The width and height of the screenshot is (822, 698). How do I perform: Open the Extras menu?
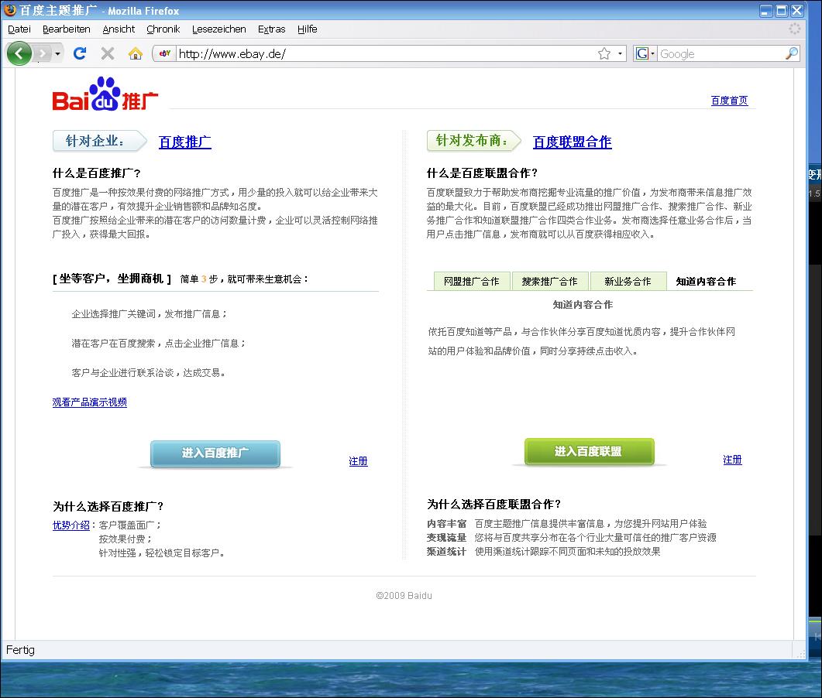(271, 29)
